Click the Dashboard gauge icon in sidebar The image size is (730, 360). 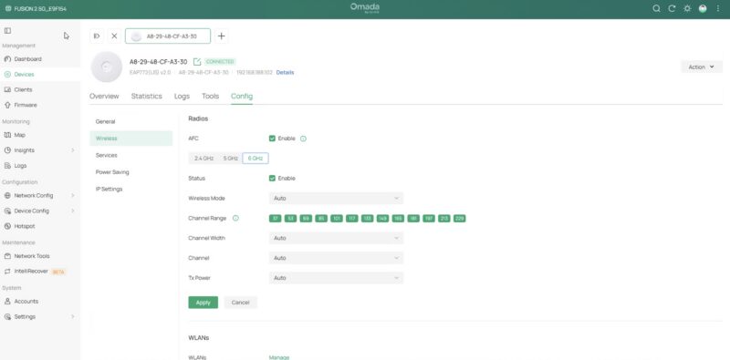[7, 59]
